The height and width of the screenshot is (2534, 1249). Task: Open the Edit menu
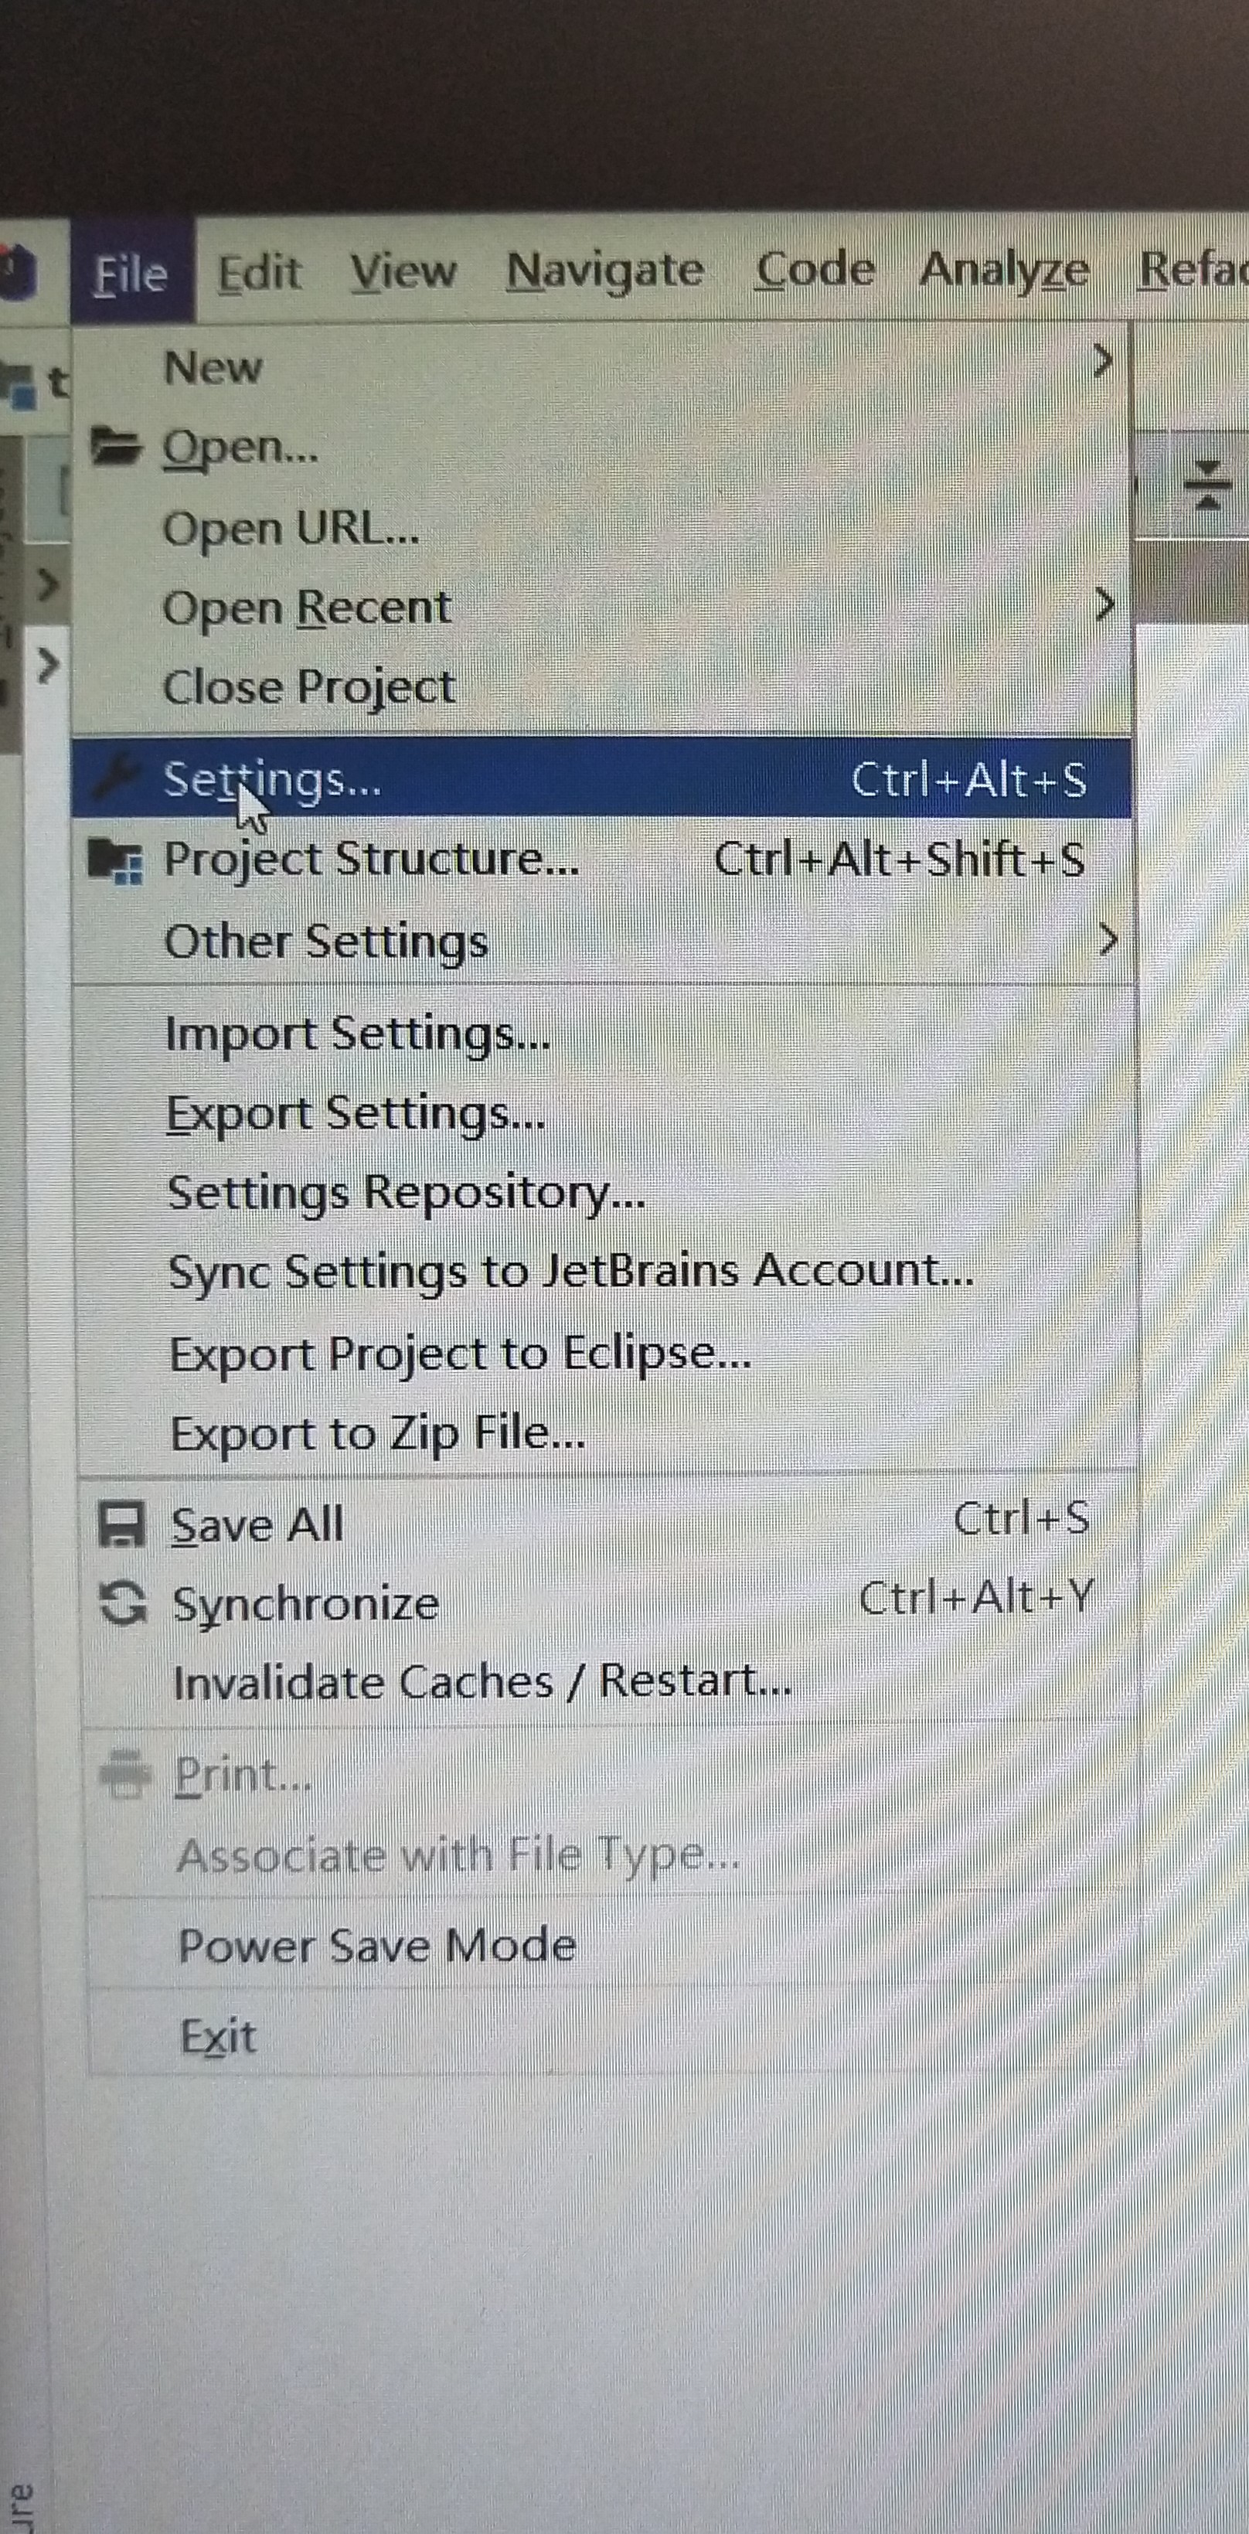pos(260,270)
